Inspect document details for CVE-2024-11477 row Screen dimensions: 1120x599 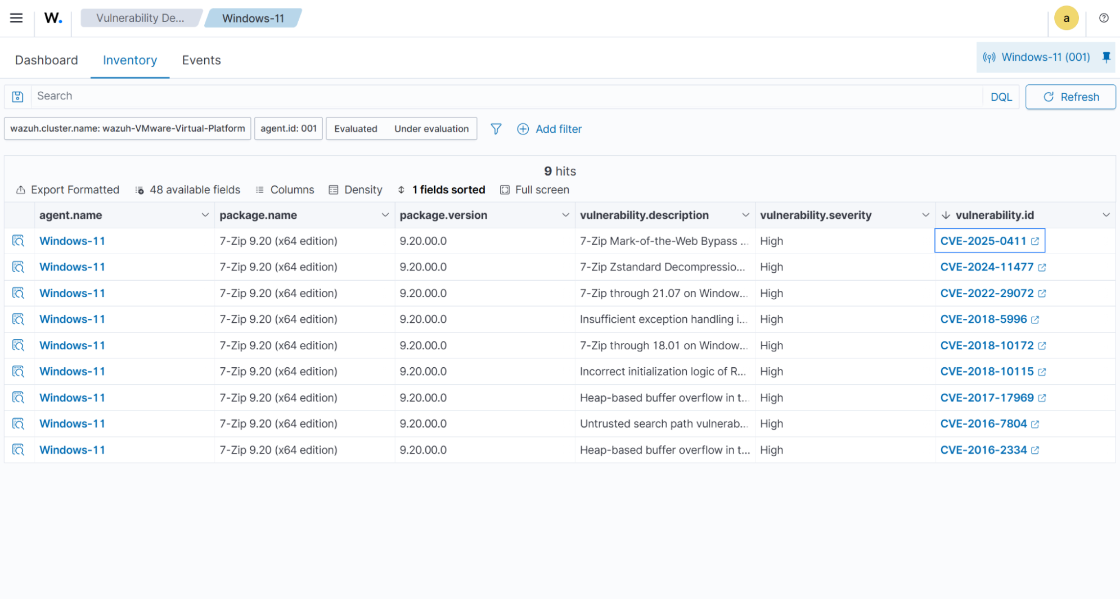pyautogui.click(x=19, y=267)
